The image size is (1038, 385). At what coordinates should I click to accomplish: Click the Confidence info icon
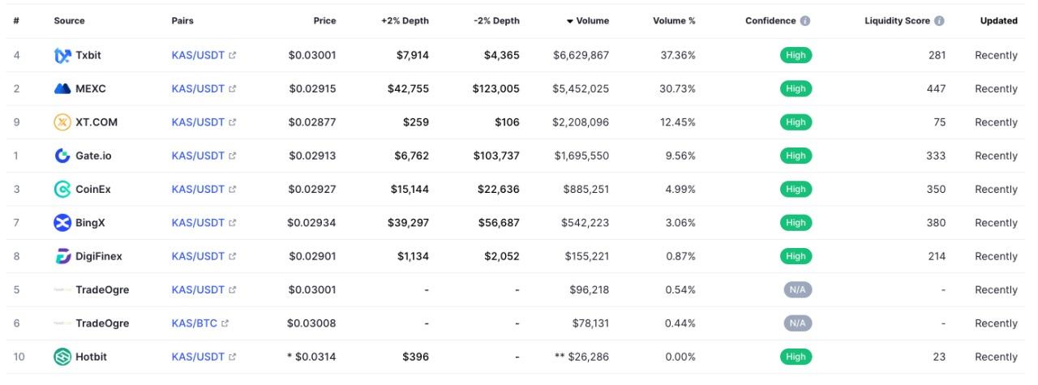[805, 21]
